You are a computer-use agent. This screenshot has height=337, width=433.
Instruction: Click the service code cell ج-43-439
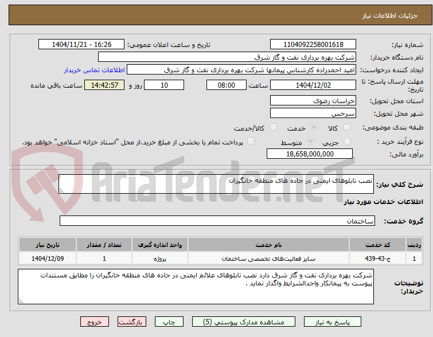click(x=377, y=258)
